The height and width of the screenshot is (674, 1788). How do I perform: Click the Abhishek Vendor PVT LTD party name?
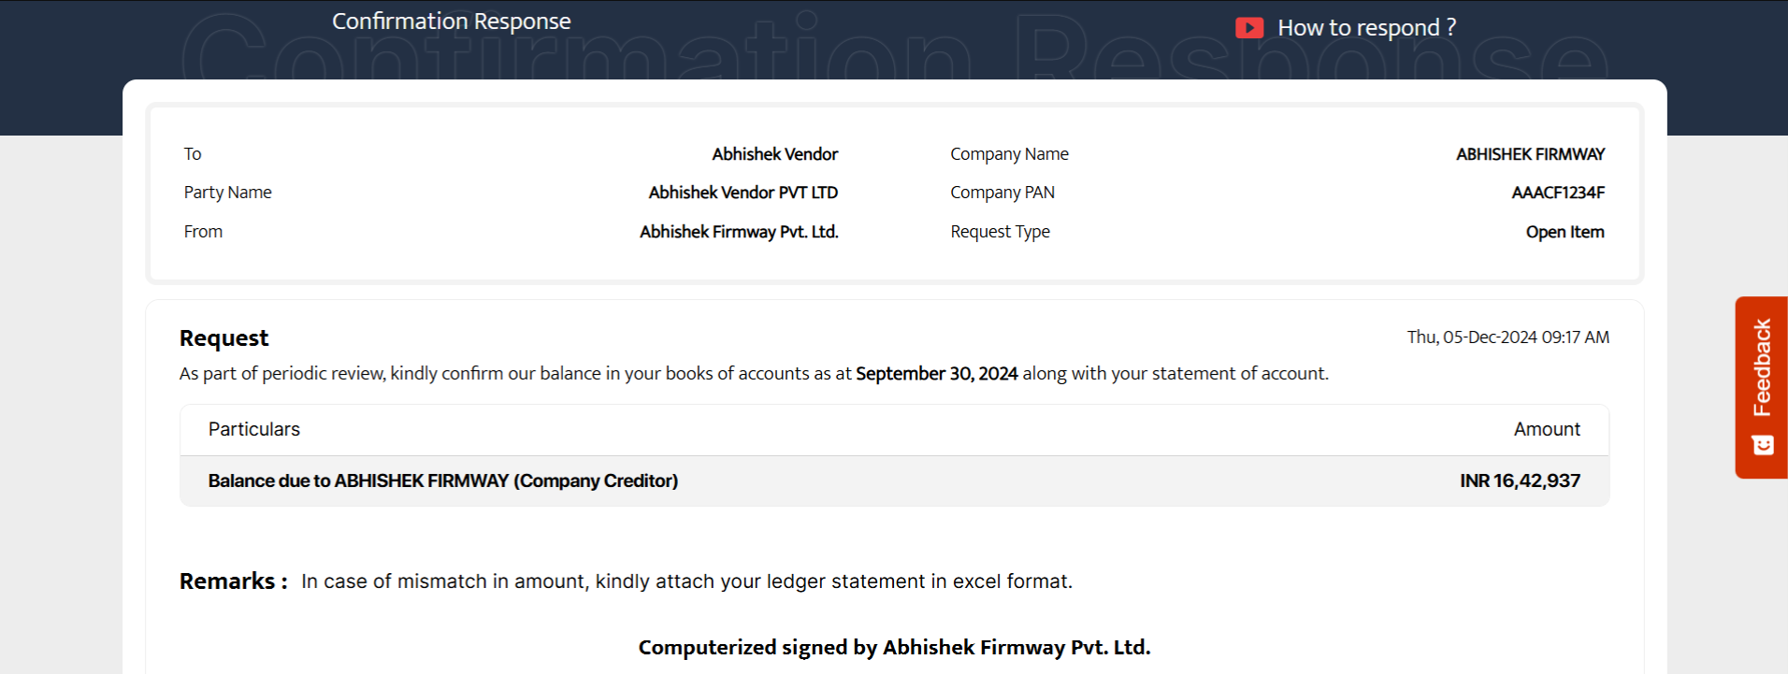coord(743,193)
